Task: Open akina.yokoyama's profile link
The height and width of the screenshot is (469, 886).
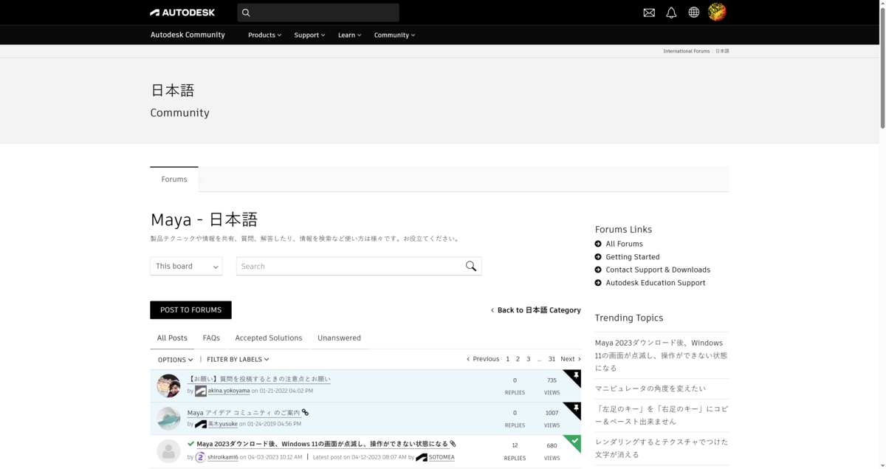Action: (x=229, y=391)
